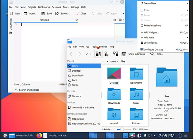Open Kate's Sessions menu
Screen dimensions: 193x139
click(x=56, y=7)
